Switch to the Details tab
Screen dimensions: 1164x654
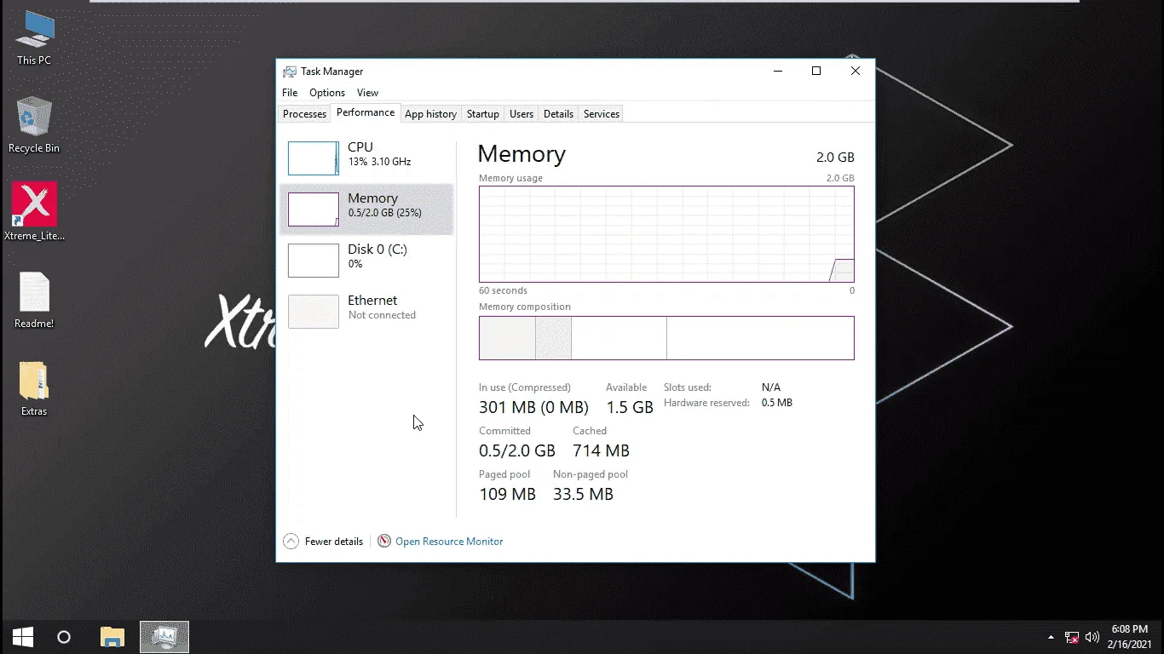click(x=558, y=114)
